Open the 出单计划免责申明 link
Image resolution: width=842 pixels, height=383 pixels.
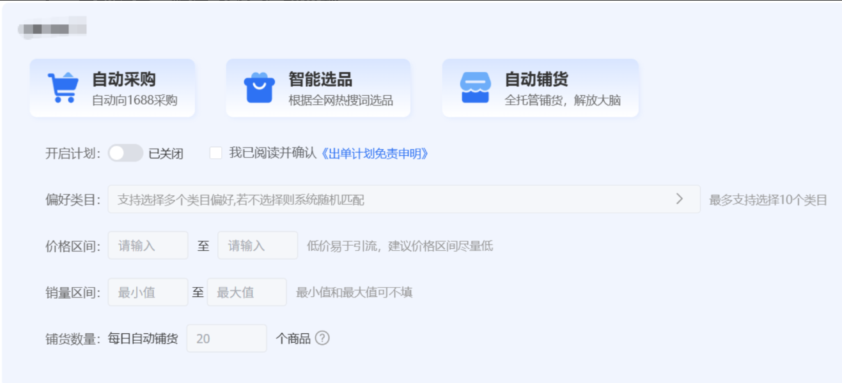(x=373, y=154)
